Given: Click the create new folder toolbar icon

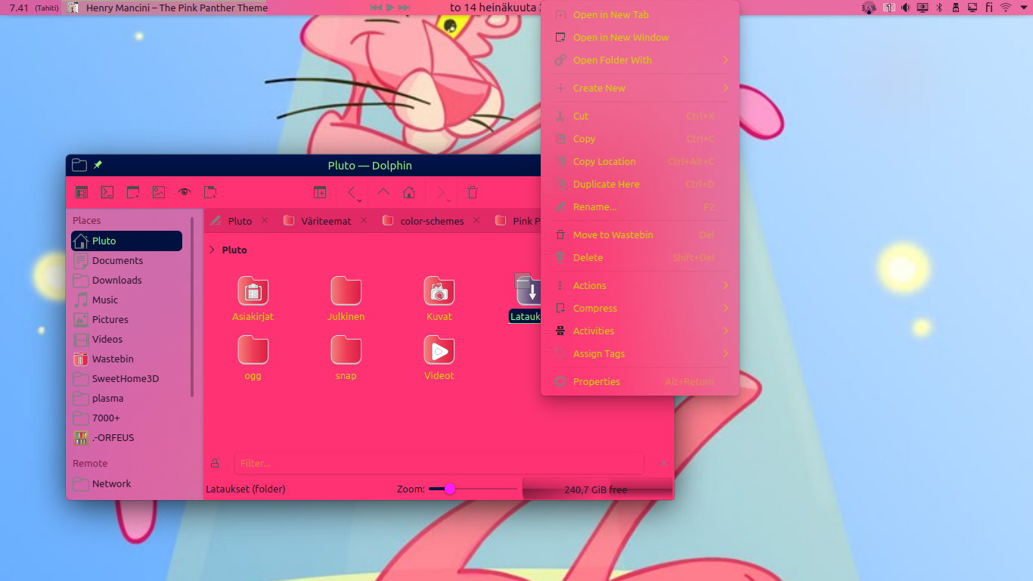Looking at the screenshot, I should pyautogui.click(x=210, y=192).
